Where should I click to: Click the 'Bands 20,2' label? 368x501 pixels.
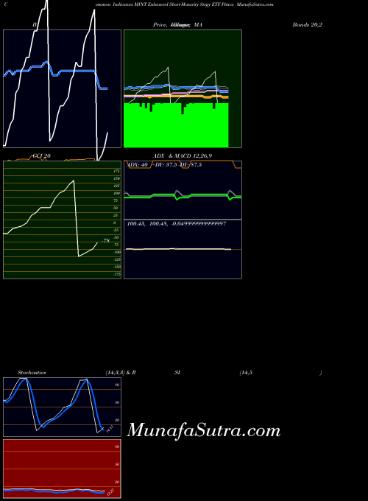coord(307,24)
